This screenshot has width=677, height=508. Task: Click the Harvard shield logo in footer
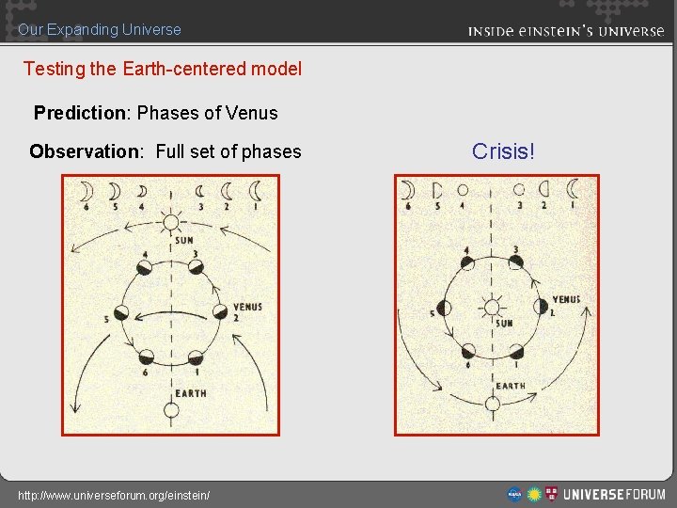click(551, 494)
